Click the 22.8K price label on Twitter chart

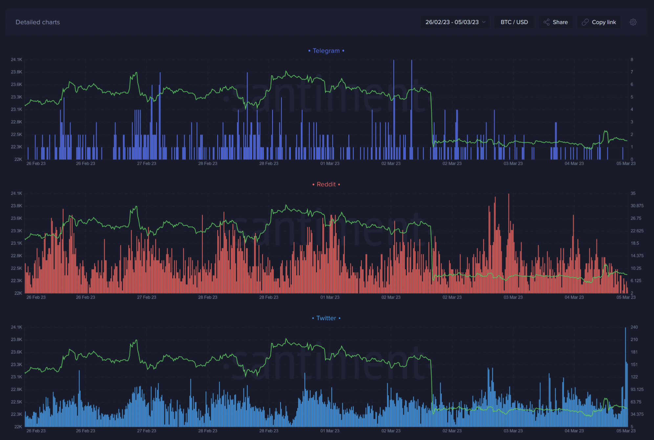click(x=16, y=389)
